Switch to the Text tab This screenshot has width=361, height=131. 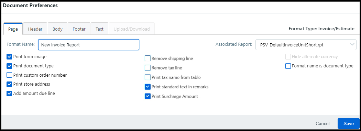click(x=99, y=29)
